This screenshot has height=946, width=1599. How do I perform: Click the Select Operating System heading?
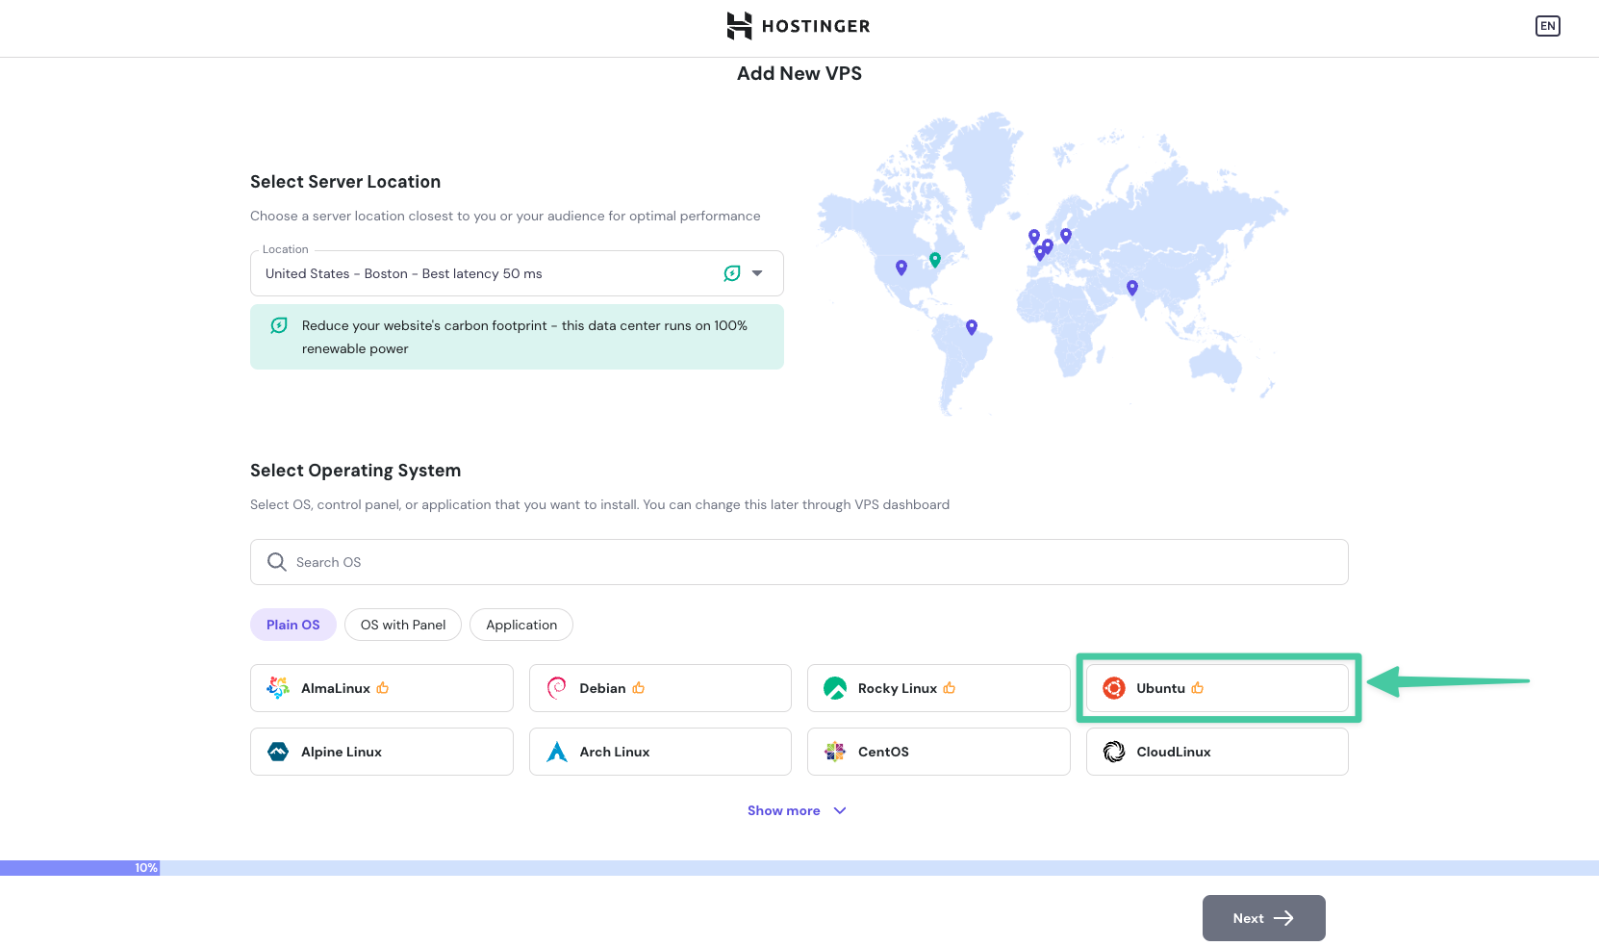pos(355,471)
